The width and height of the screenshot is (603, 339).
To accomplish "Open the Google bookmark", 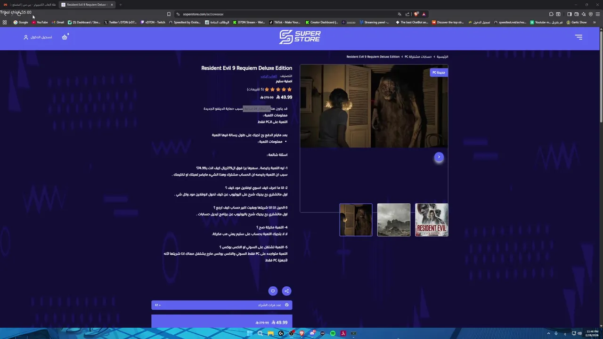I will point(21,22).
